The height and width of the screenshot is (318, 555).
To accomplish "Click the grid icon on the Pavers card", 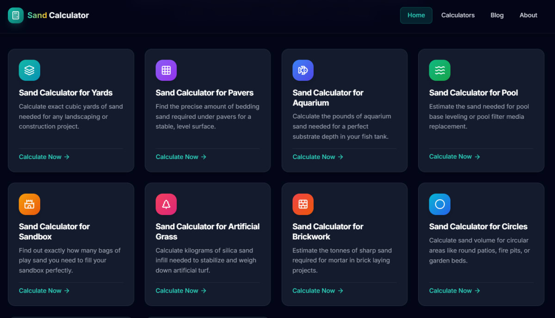I will [x=166, y=70].
